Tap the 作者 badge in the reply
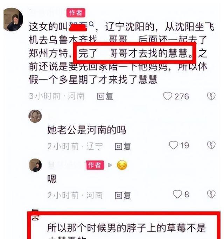This screenshot has height=239, width=224. point(95,165)
